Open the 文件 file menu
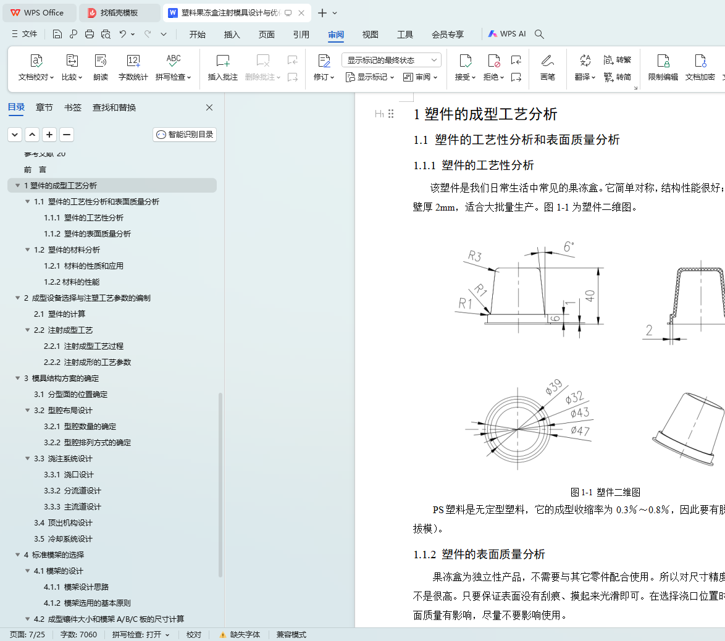725x641 pixels. click(x=25, y=34)
